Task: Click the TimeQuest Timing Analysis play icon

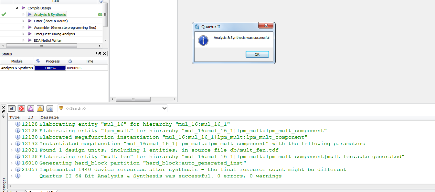Action: click(x=30, y=34)
